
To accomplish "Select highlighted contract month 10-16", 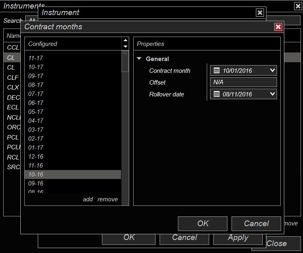I will click(x=73, y=174).
